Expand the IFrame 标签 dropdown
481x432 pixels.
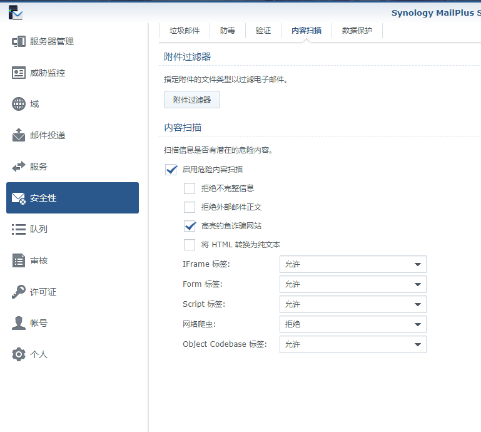[x=353, y=264]
